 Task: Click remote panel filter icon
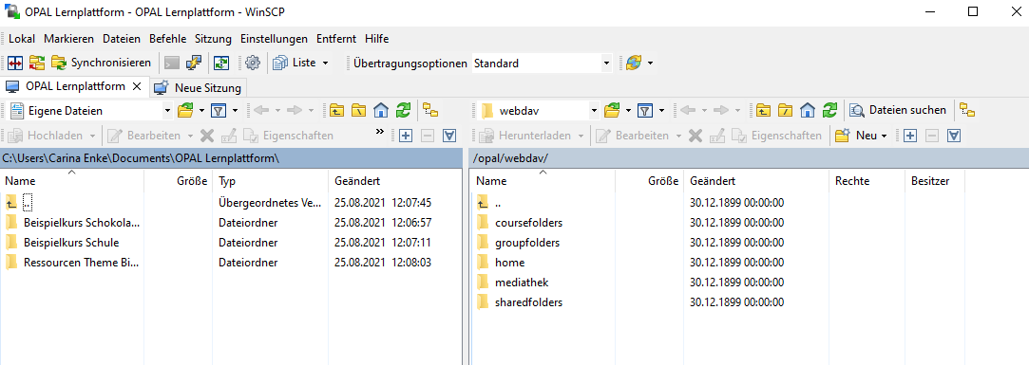click(646, 111)
